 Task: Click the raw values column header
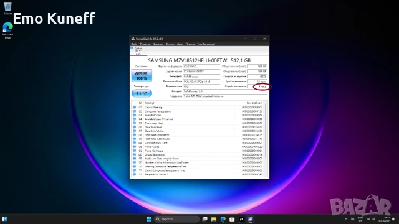coord(254,103)
